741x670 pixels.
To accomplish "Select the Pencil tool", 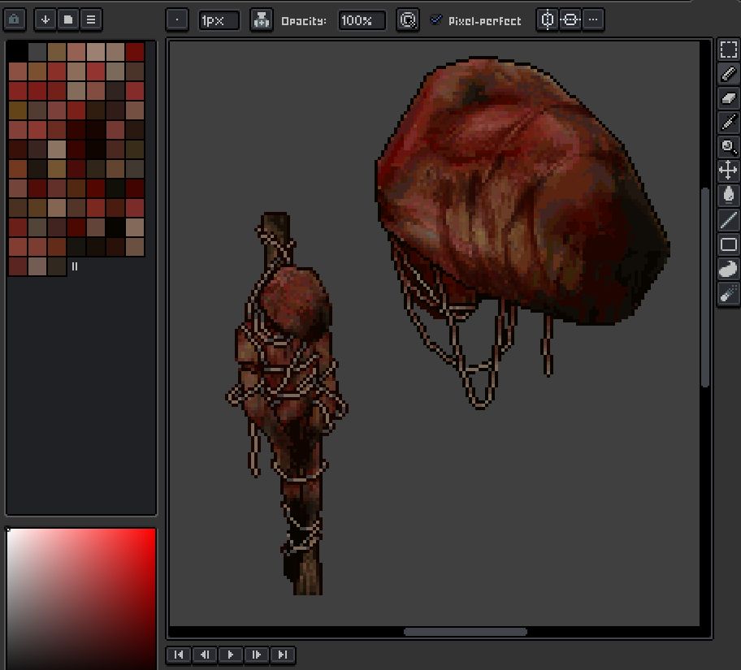I will (728, 74).
